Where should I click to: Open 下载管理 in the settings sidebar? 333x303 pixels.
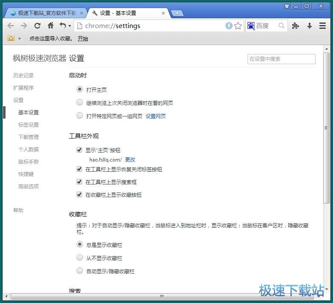coord(28,137)
